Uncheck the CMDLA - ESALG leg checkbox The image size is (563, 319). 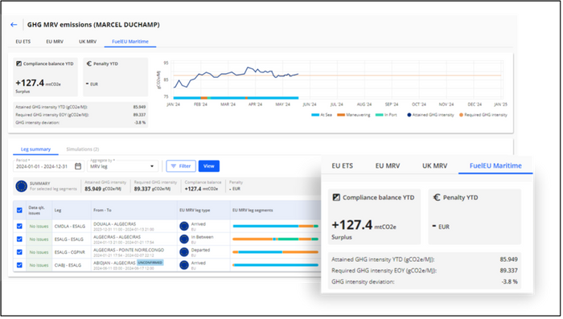[x=19, y=226]
